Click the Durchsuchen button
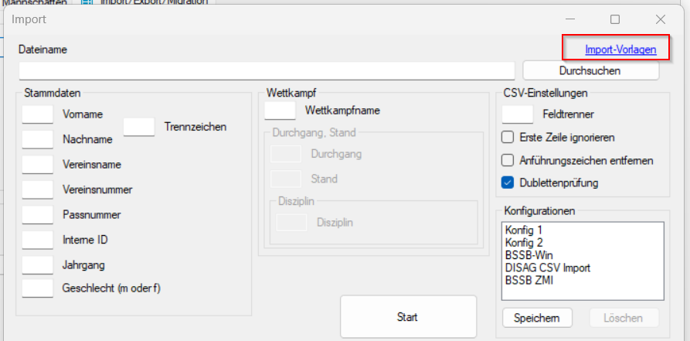 click(x=590, y=70)
